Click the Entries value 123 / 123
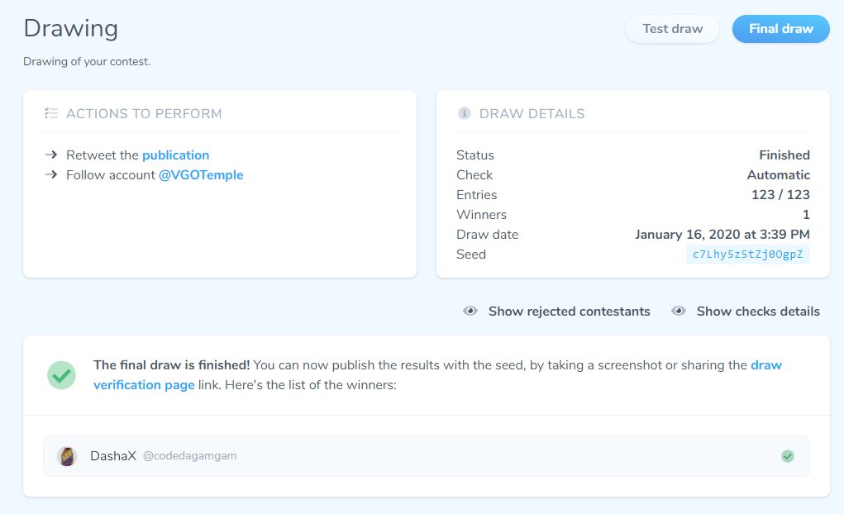Screen dimensions: 844x514 click(780, 194)
